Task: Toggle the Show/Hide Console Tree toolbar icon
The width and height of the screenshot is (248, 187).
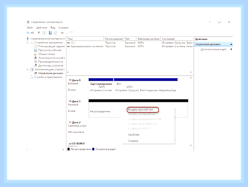Action: (44, 33)
